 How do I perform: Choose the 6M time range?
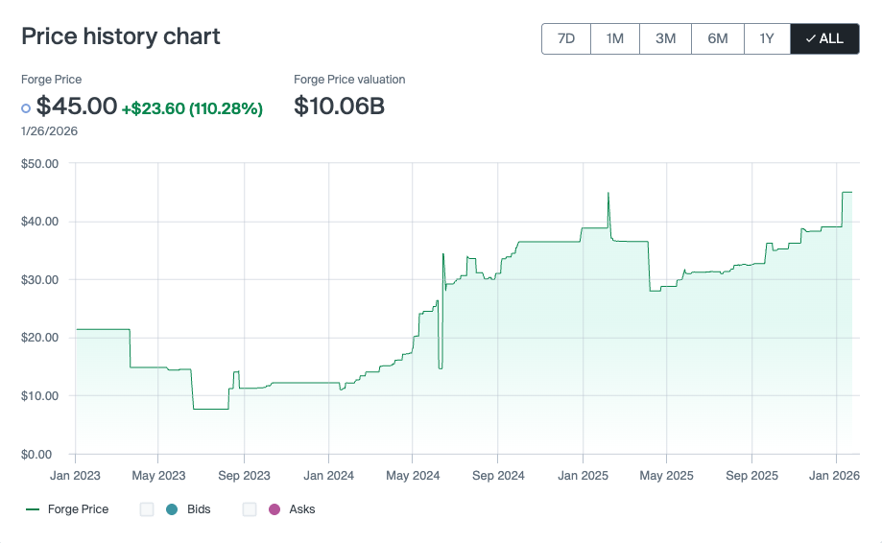point(718,38)
